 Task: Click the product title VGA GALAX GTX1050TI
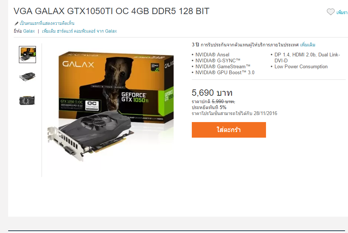click(x=111, y=11)
